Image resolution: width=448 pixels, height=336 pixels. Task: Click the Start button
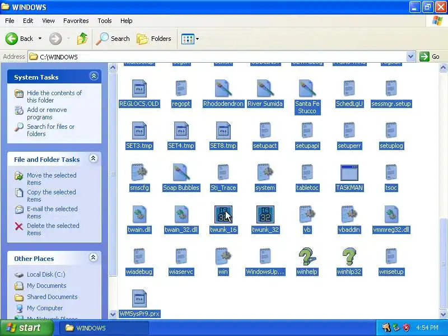tap(26, 328)
